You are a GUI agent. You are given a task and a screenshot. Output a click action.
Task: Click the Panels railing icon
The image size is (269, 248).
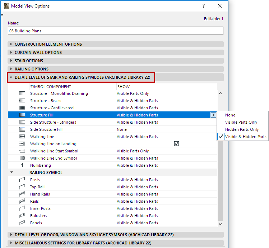click(x=22, y=223)
